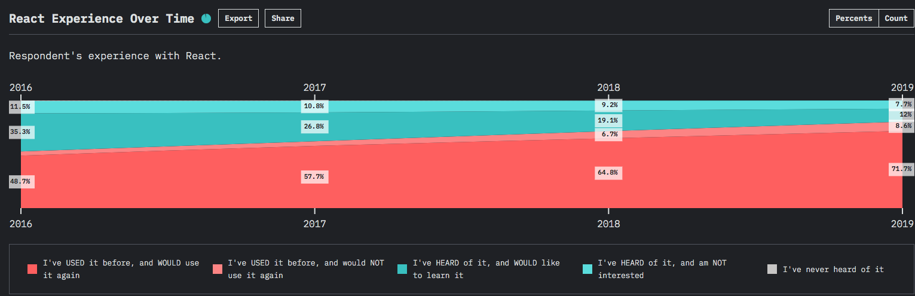Click the dark teal 'WOULD like to learn it' swatch
This screenshot has height=296, width=915.
tap(403, 269)
